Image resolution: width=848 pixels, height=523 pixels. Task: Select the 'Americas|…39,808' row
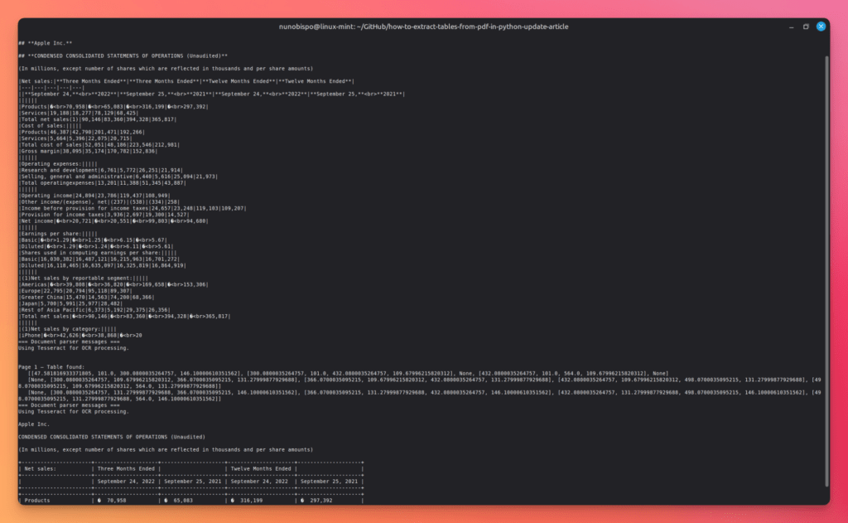pos(113,285)
